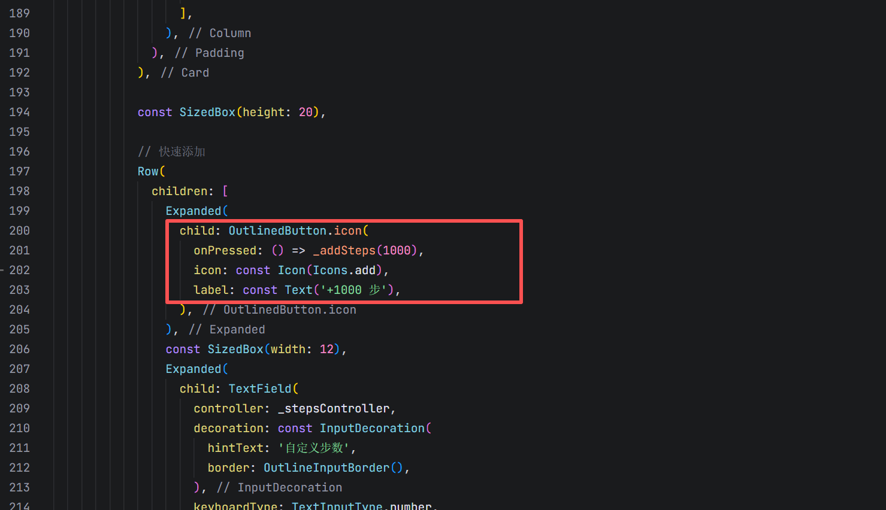Click the 'Row(' widget call
Screen dimensions: 886x510
[x=152, y=171]
